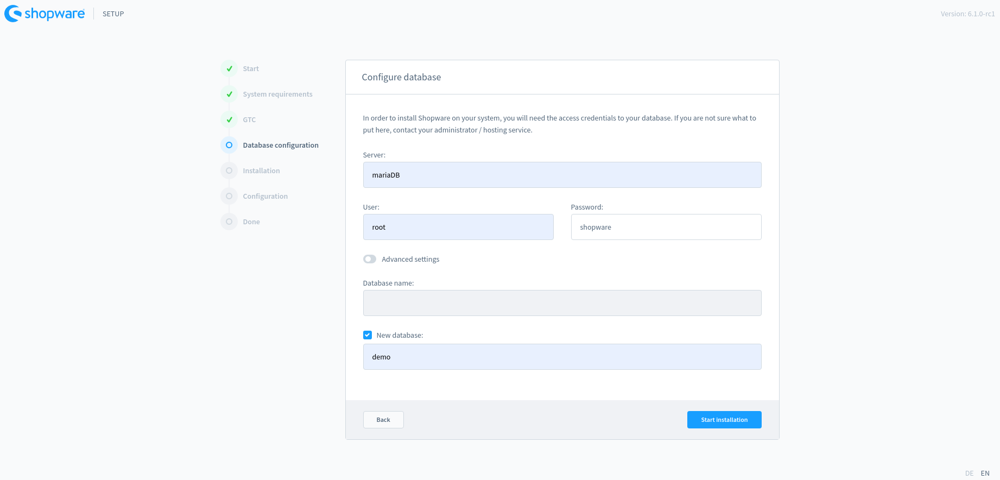Click the SETUP header text
The width and height of the screenshot is (1000, 480).
113,14
